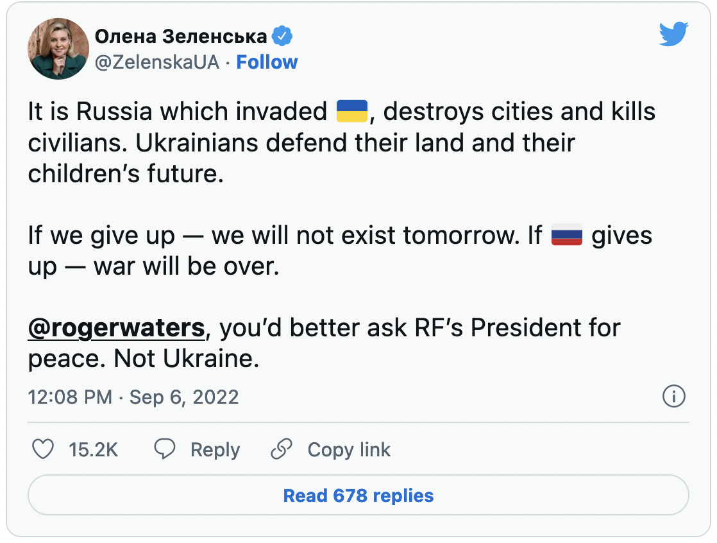This screenshot has height=543, width=717.
Task: Click the blue verified badge
Action: pos(282,37)
